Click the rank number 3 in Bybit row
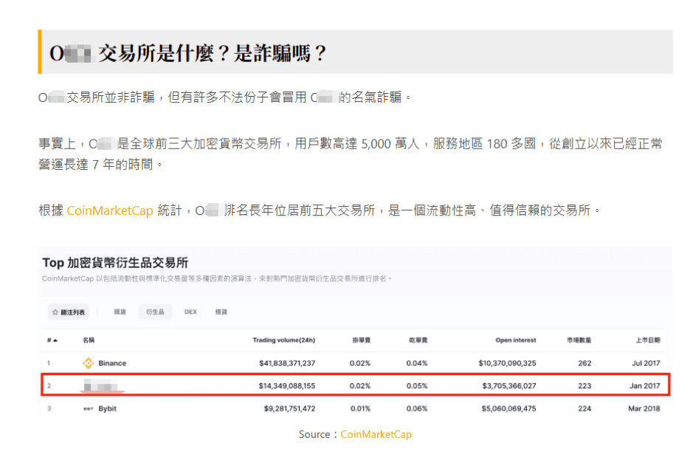Viewport: 693px width, 463px height. click(49, 408)
